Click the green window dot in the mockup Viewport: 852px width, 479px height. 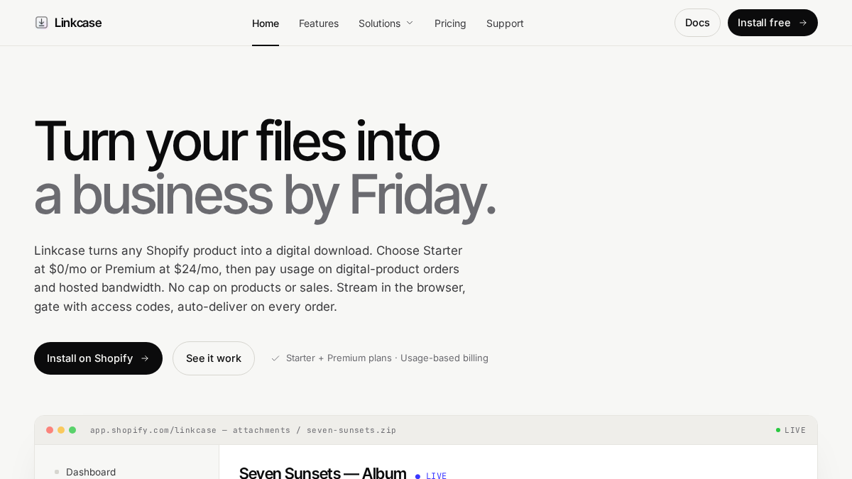click(x=72, y=430)
